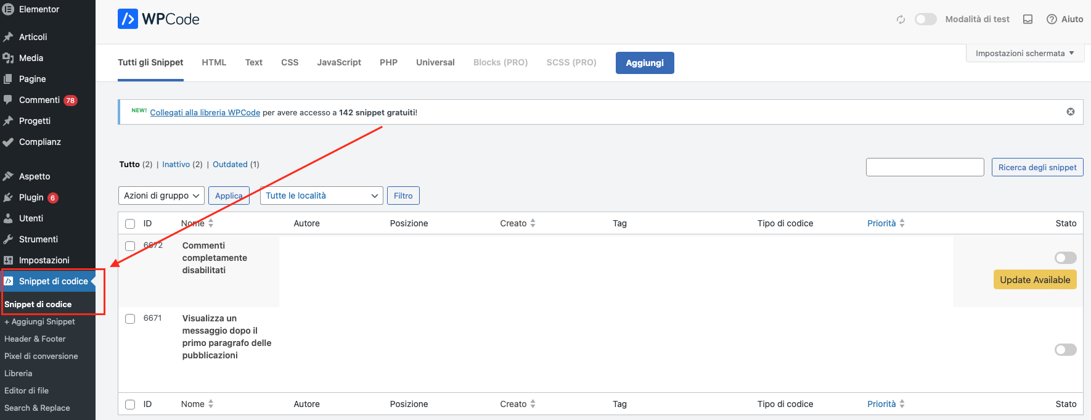Click the Elementor sidebar icon
Screen dimensions: 1091x420
8,9
